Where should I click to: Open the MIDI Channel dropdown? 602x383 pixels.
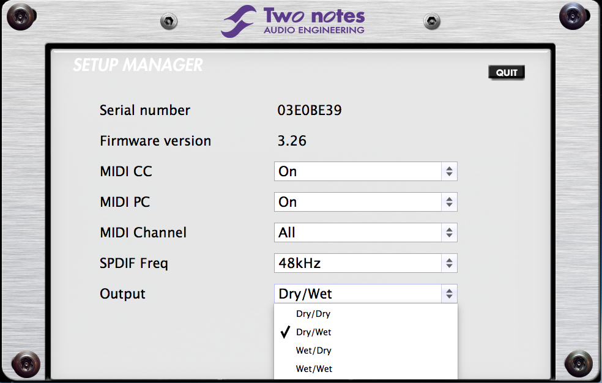pyautogui.click(x=365, y=232)
